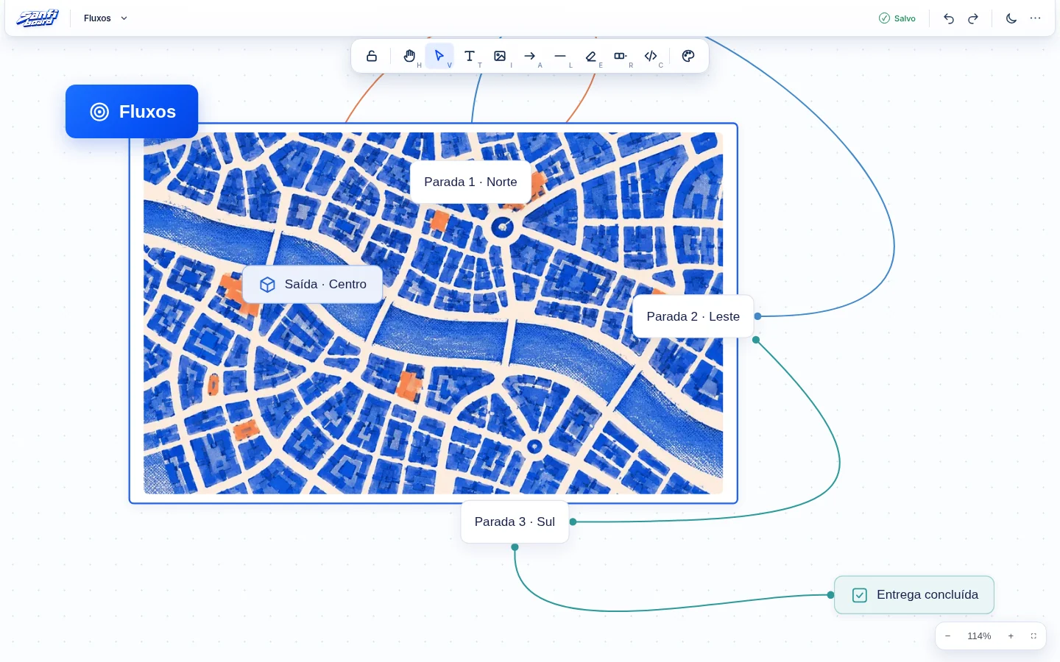
Task: Select the Image insert tool
Action: 500,56
